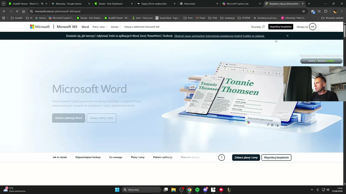Switch to Nowa karta tab

(x=199, y=4)
